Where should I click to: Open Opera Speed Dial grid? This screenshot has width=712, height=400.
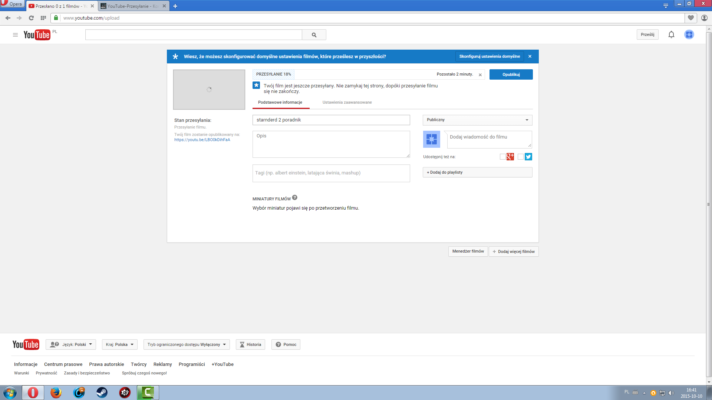tap(43, 18)
